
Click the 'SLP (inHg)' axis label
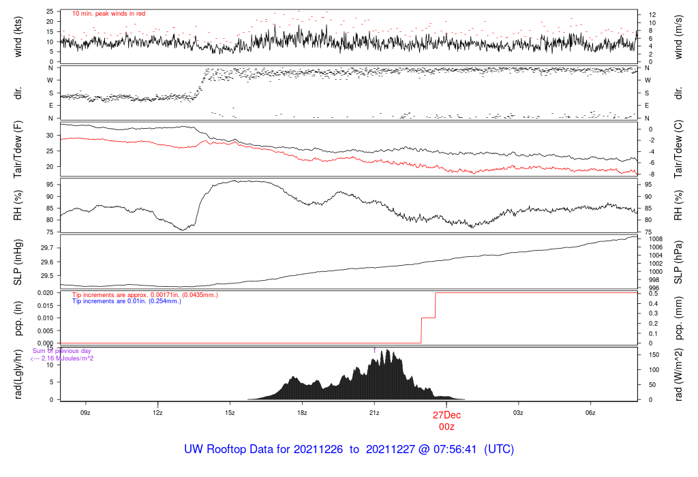18,262
